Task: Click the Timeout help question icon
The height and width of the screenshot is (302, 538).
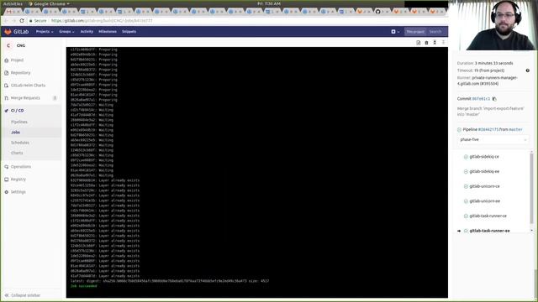Action: click(528, 70)
